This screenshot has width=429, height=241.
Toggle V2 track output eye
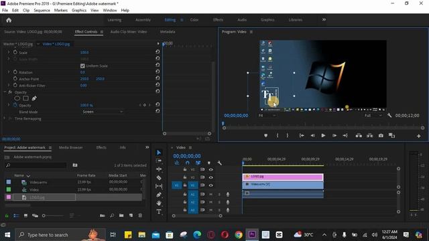point(210,177)
